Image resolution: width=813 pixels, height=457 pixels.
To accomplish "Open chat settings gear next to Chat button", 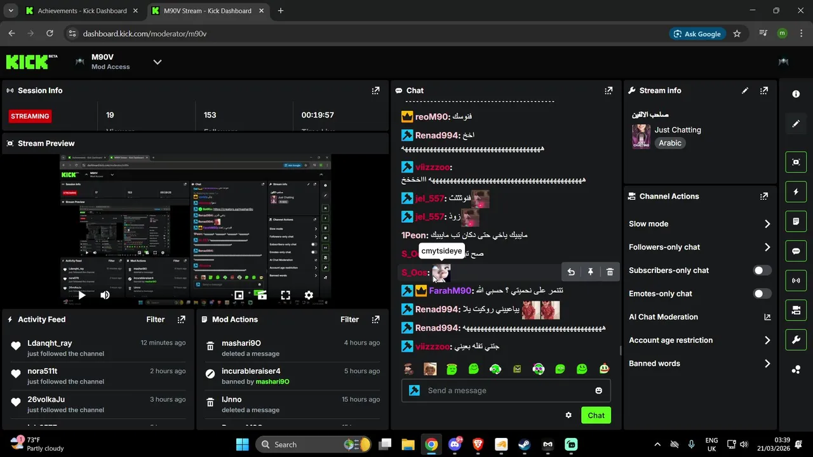I will [568, 415].
